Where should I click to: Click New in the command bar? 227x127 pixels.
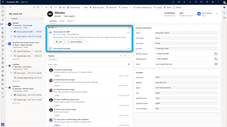coord(85,8)
